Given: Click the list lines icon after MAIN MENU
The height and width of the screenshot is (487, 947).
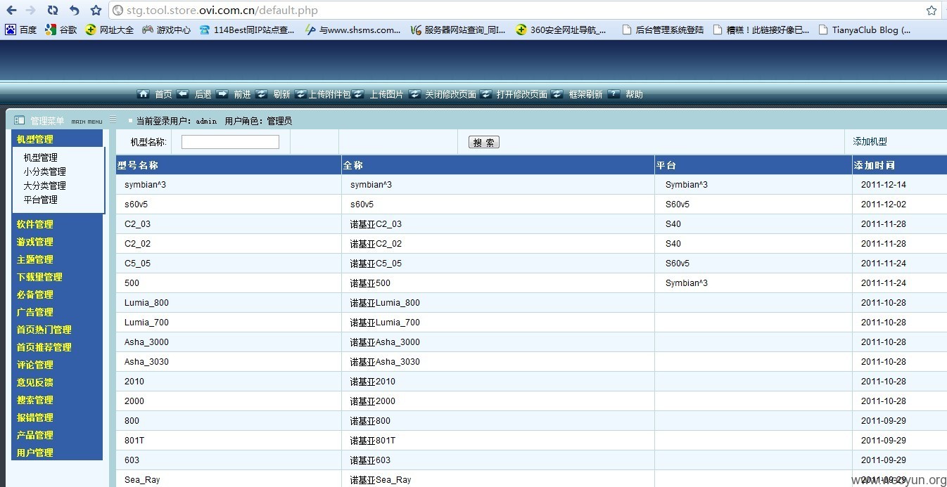Looking at the screenshot, I should 113,119.
